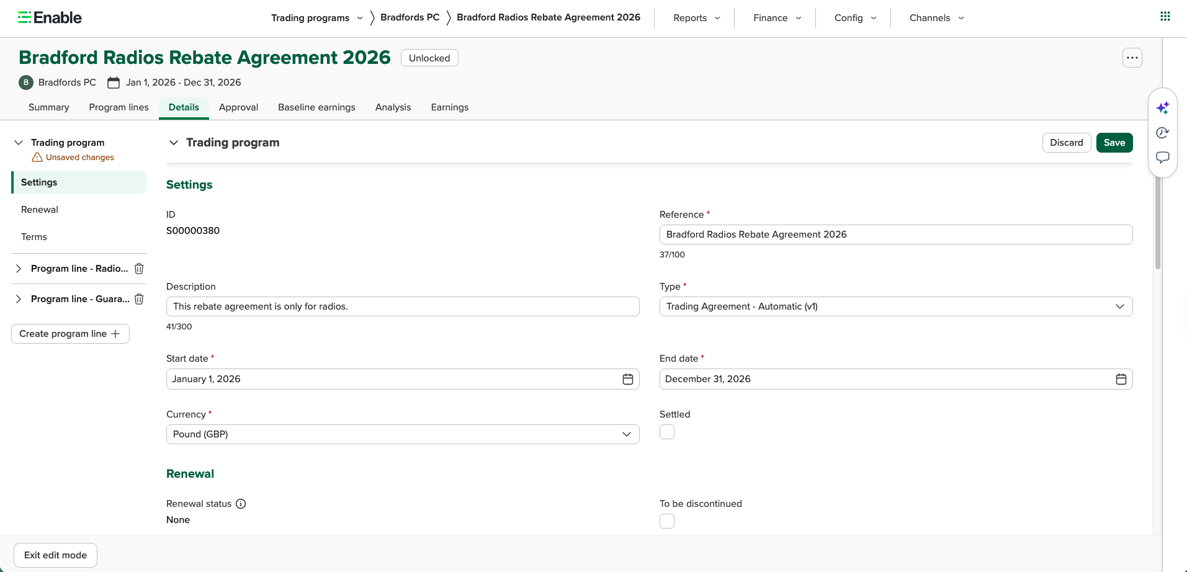Viewport: 1187px width, 572px height.
Task: Open the Channels menu
Action: coord(937,18)
